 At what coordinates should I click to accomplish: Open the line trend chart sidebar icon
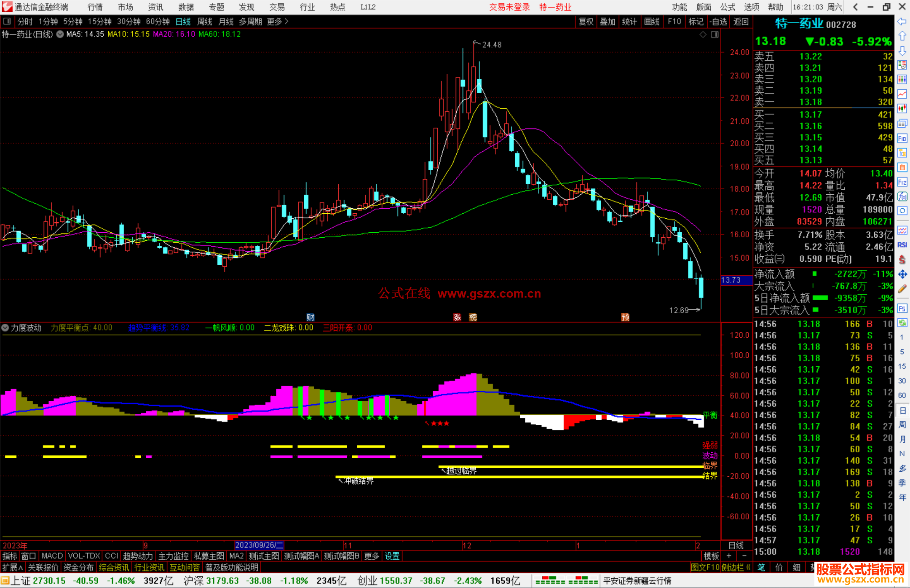point(902,94)
